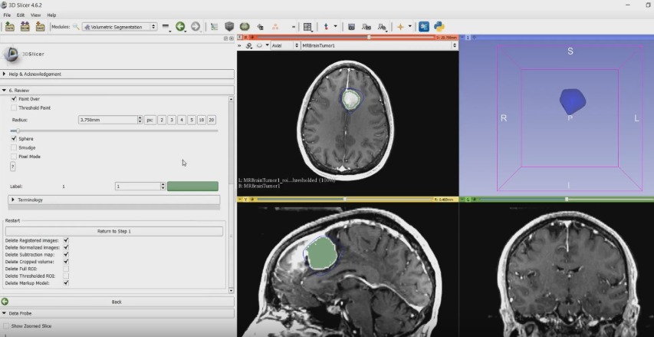654x337 pixels.
Task: Click the Extensions Manager blue icon
Action: (423, 27)
